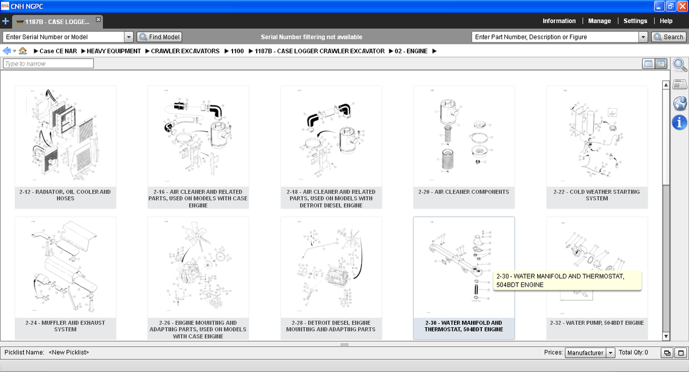
Task: Click the scrollbar down arrow
Action: tap(666, 337)
